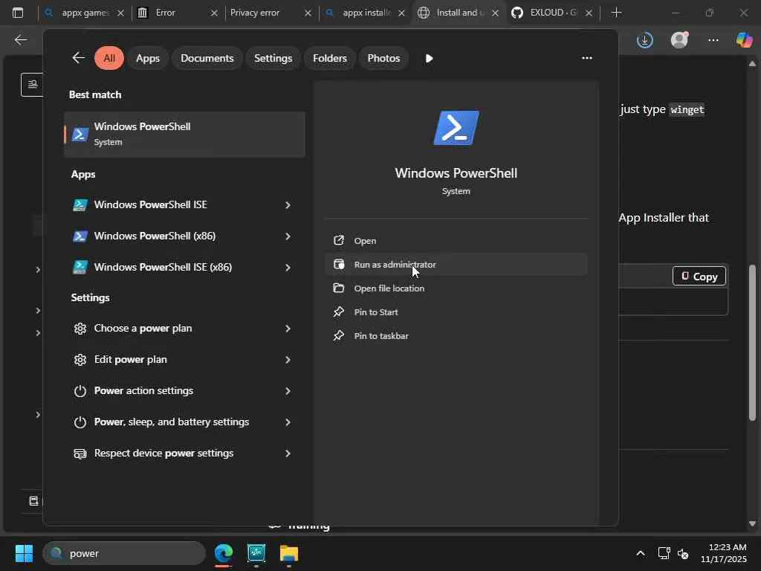Viewport: 761px width, 571px height.
Task: Click Edge browser back arrow
Action: (20, 40)
